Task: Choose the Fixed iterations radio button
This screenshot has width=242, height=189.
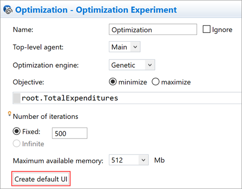Action: coord(16,131)
